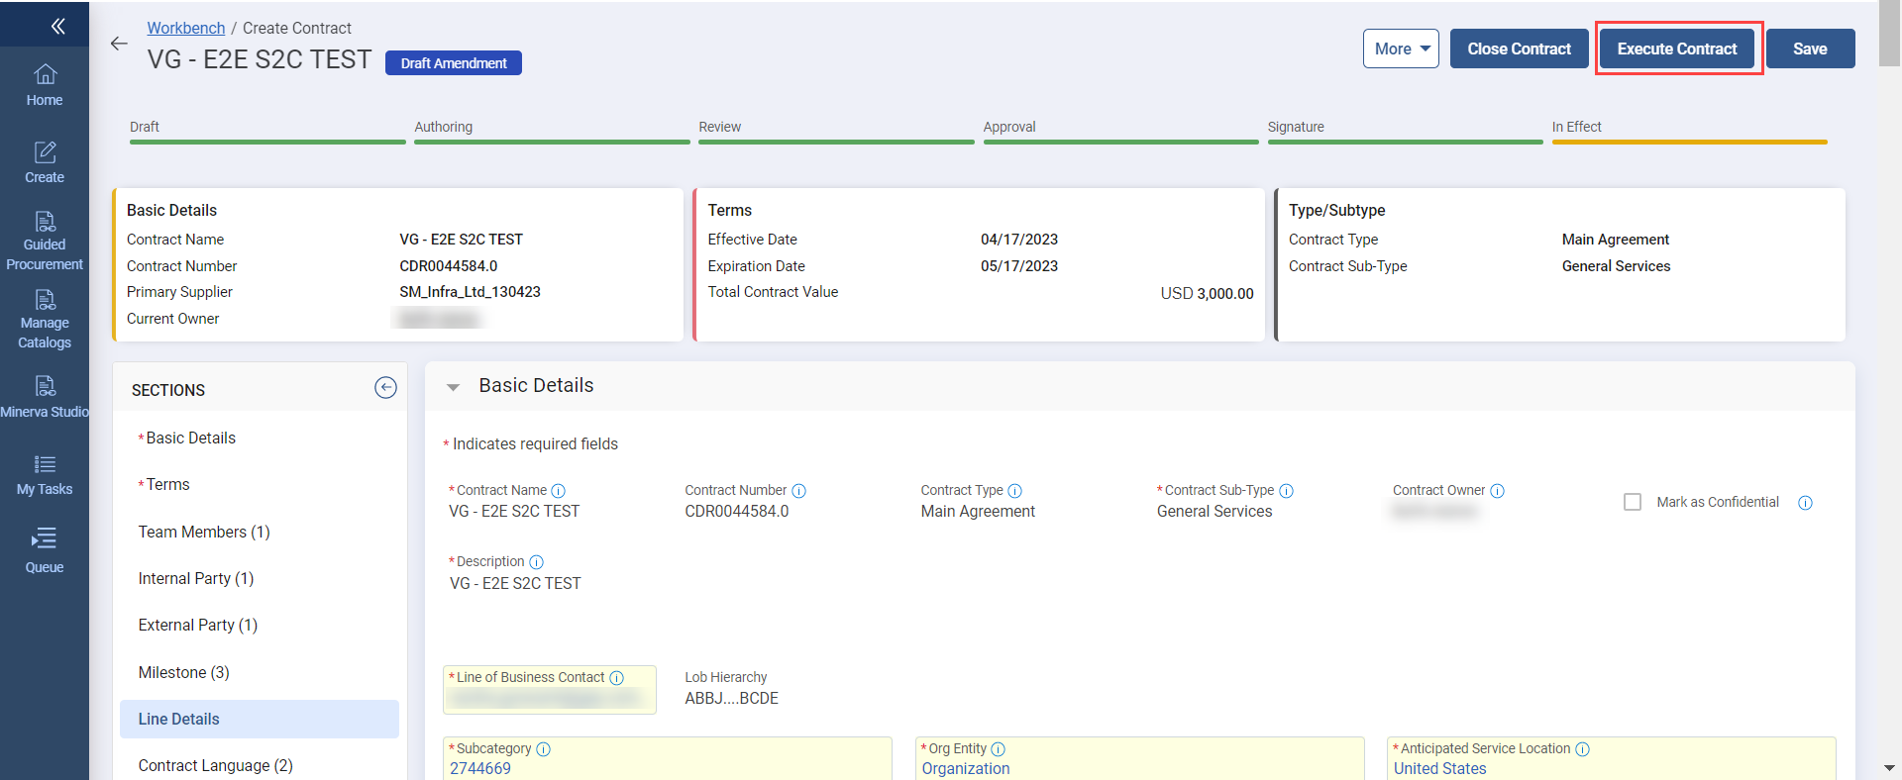Click the Subcategory field value 2744669

tap(480, 768)
